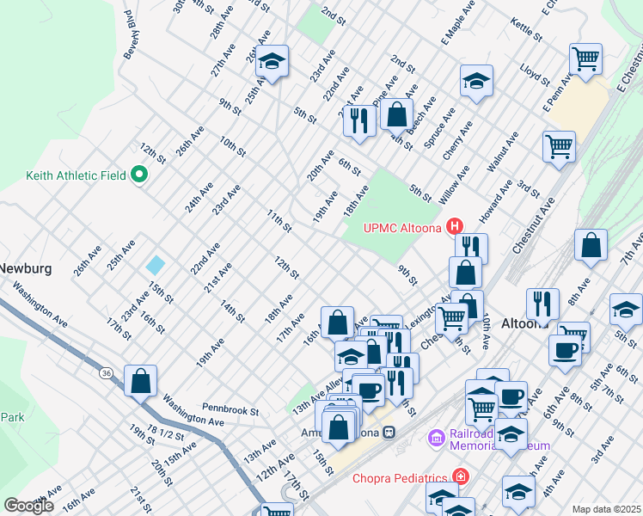Click the Lloyd St street label

pos(535,75)
